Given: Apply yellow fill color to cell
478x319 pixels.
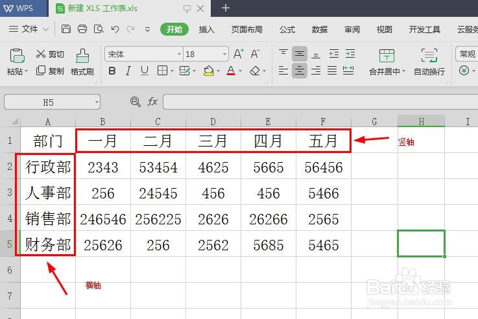Looking at the screenshot, I should (208, 71).
